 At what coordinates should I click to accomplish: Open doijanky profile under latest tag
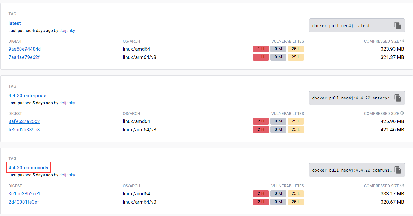(67, 31)
